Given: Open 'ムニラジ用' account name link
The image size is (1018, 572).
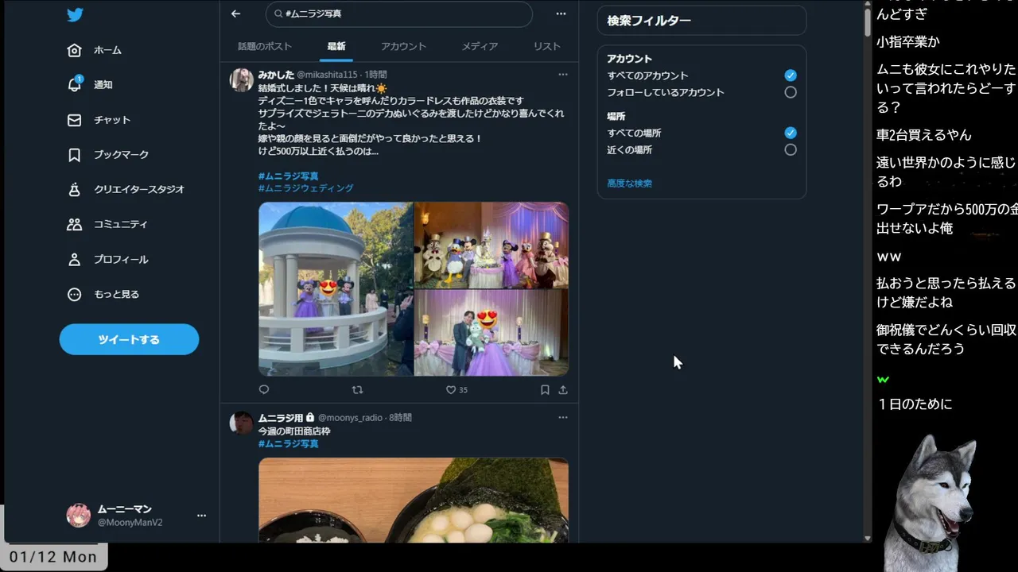Looking at the screenshot, I should pyautogui.click(x=281, y=417).
